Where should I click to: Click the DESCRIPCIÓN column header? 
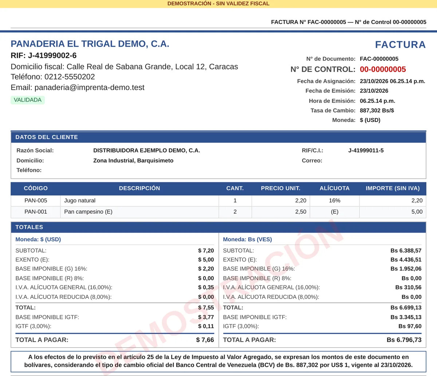tap(139, 188)
